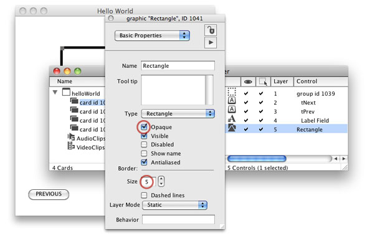The height and width of the screenshot is (239, 367).
Task: Toggle selectable check for tNext
Action: [x=261, y=103]
